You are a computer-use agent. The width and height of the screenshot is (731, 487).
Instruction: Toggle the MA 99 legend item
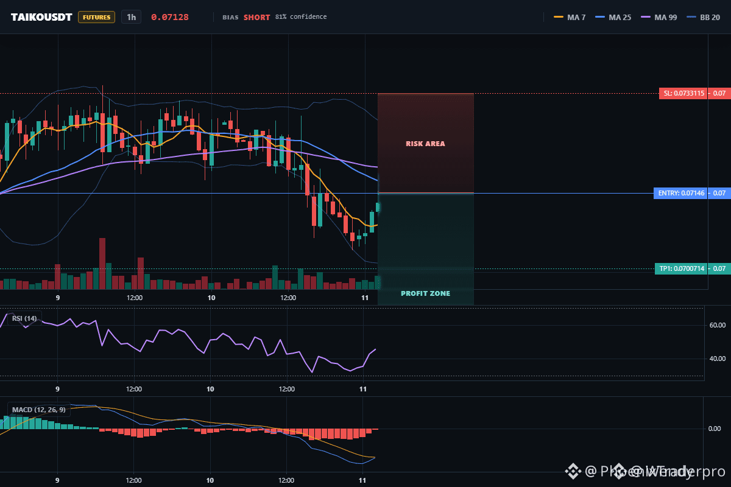coord(659,17)
